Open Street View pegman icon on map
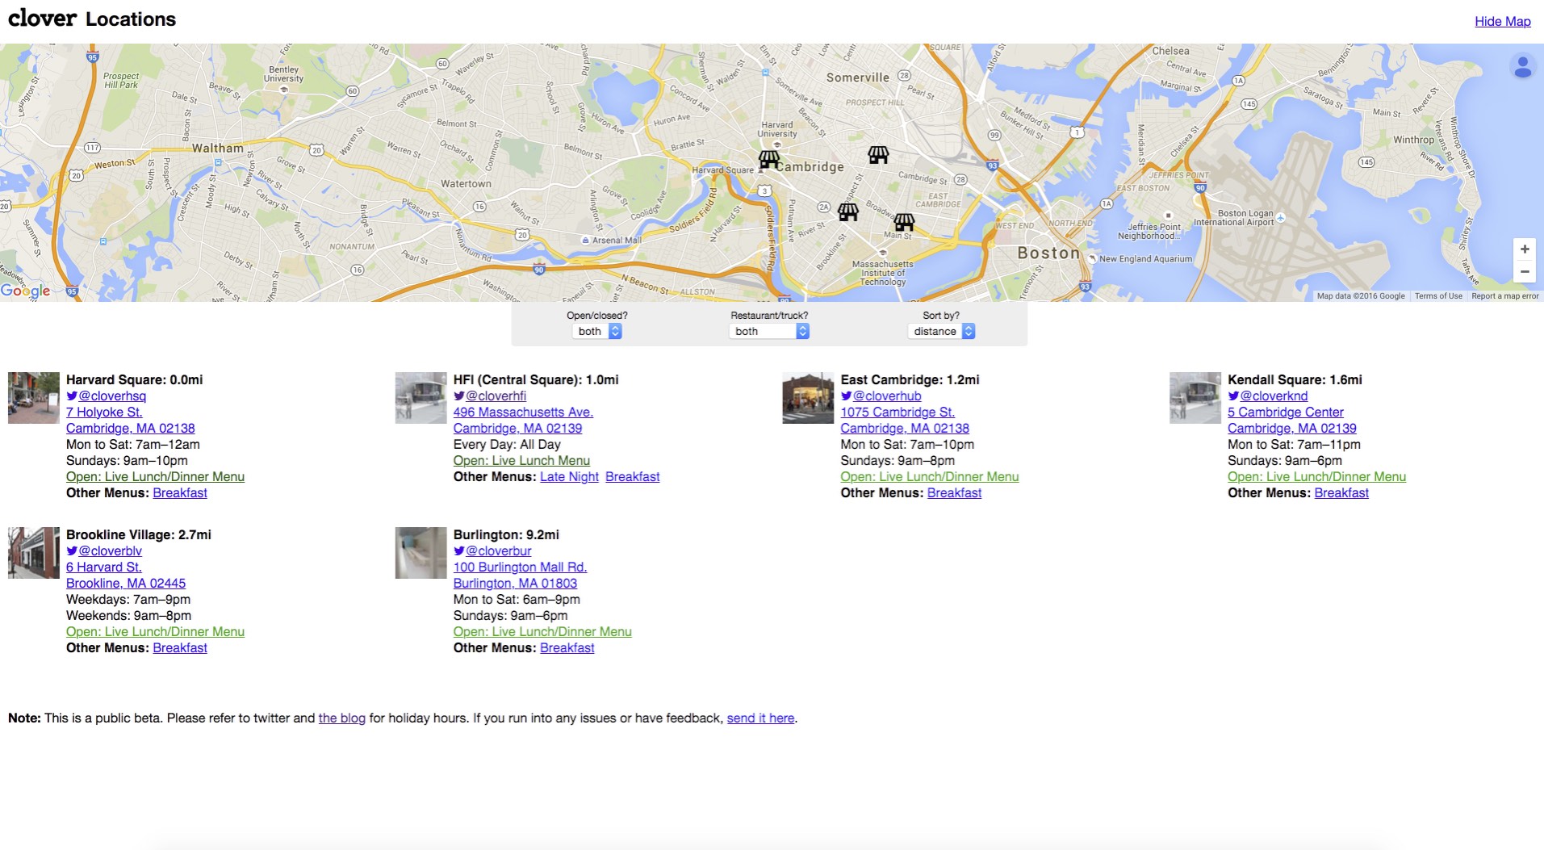 (x=1522, y=66)
